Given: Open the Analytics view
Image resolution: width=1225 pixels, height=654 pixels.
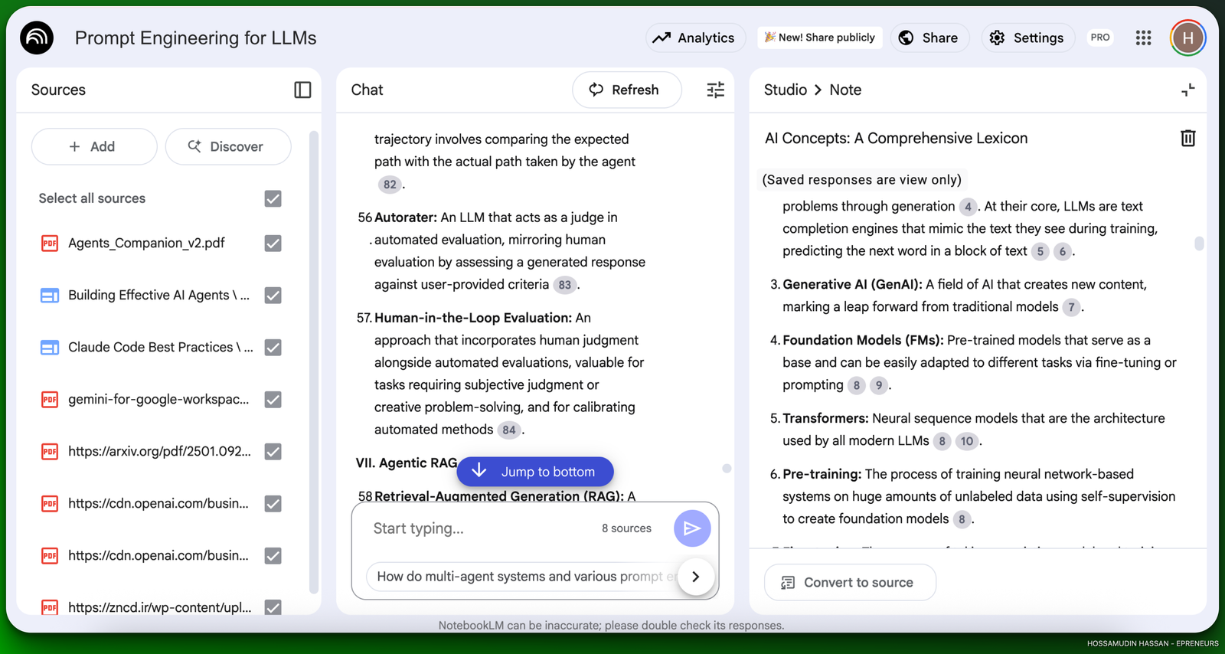Looking at the screenshot, I should pyautogui.click(x=694, y=38).
